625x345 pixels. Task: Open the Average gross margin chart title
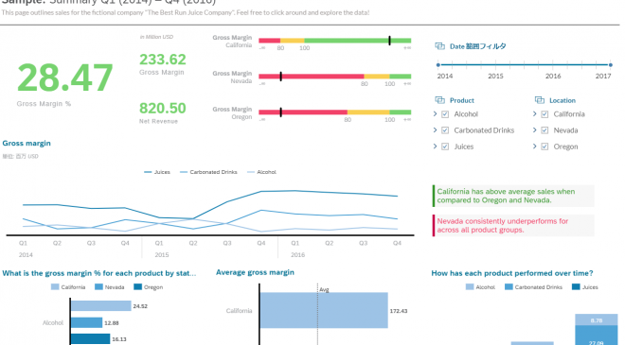click(255, 272)
